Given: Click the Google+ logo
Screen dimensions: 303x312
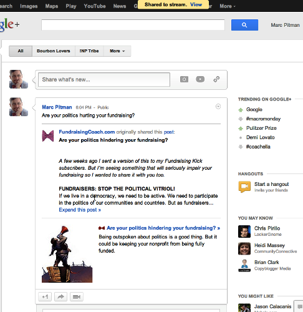Looking at the screenshot, I should coord(9,24).
